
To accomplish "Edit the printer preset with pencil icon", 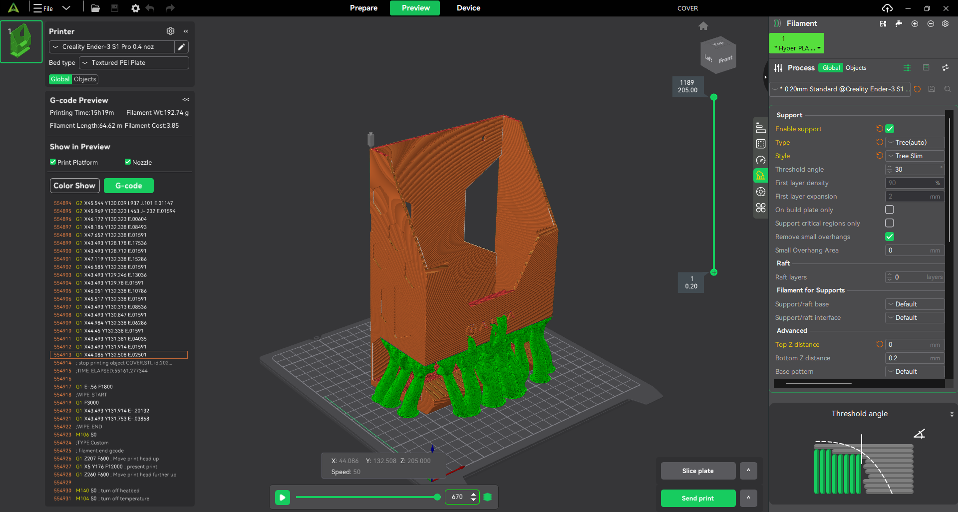I will 182,47.
